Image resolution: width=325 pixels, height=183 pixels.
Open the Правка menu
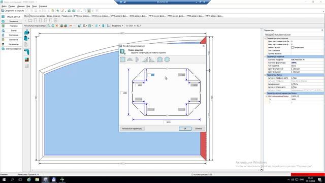(x=12, y=6)
